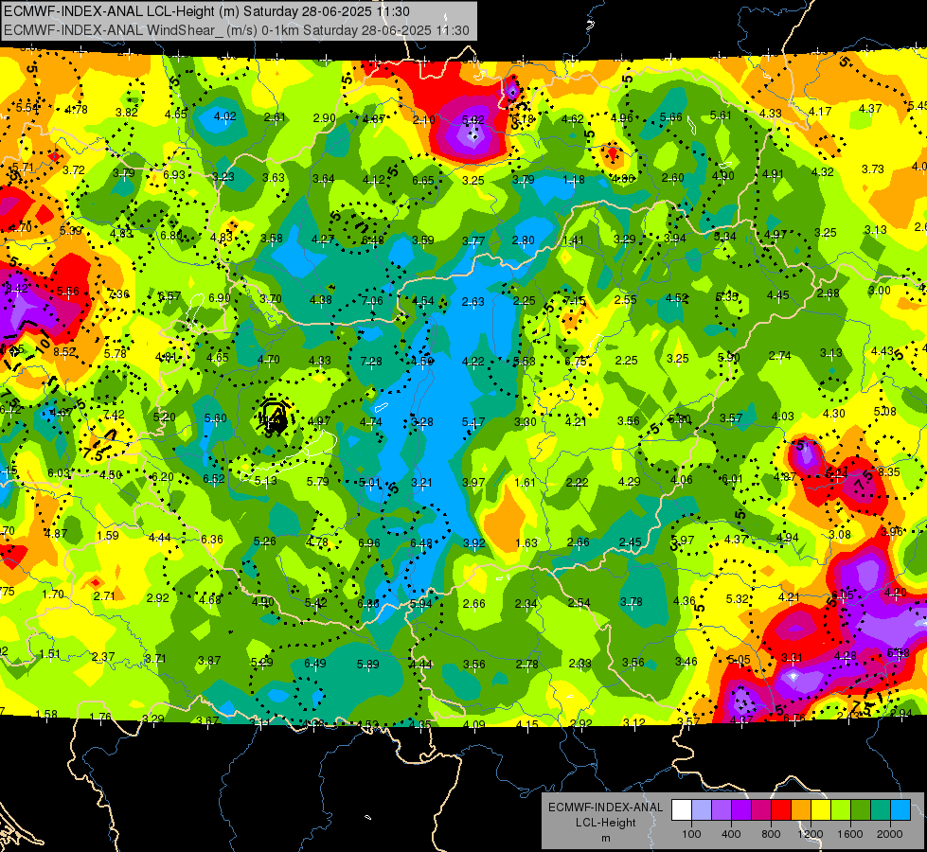Click wind shear value 7.28
The image size is (927, 852).
[x=371, y=361]
